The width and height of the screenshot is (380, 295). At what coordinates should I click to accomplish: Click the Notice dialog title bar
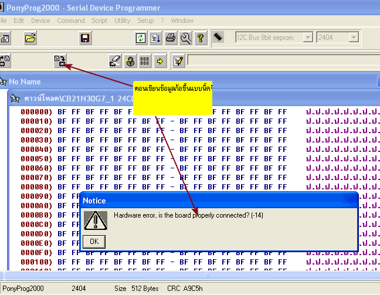coord(219,201)
